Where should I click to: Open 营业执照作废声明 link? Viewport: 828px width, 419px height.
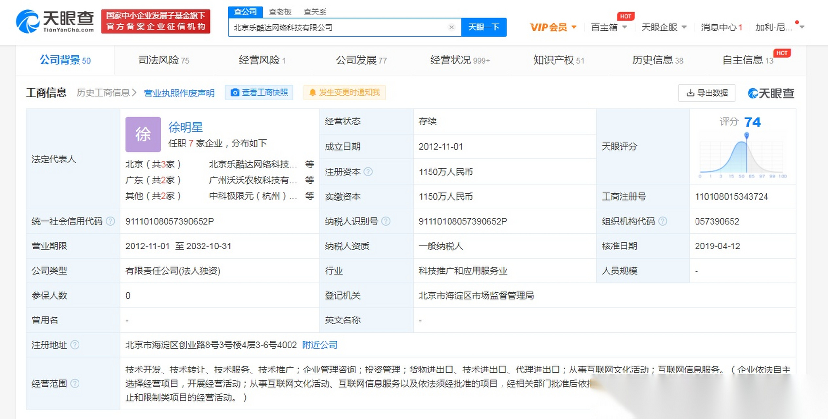(179, 93)
